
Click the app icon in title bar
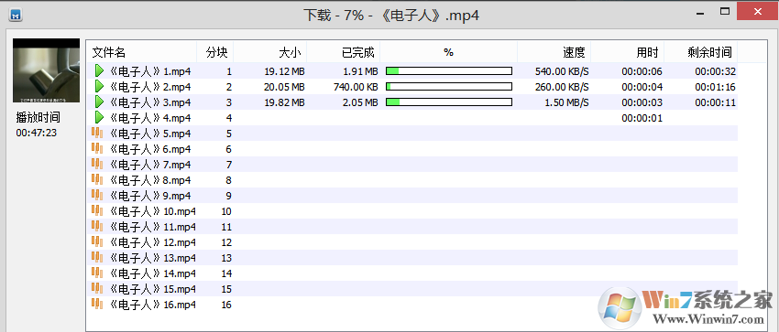click(16, 16)
